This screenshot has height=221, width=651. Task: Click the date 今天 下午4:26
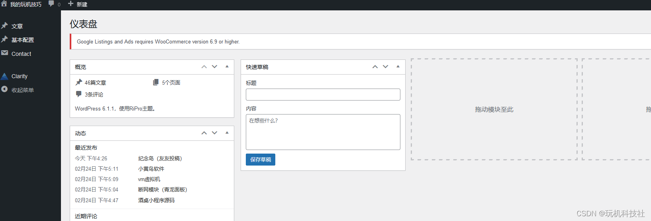point(91,158)
